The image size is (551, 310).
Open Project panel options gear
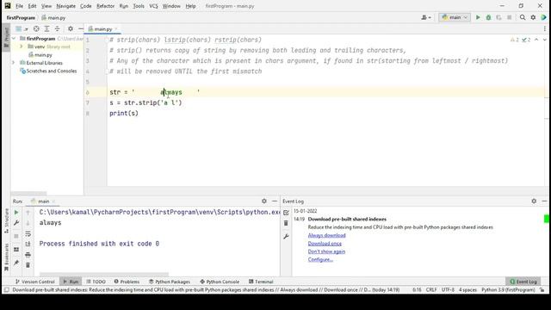tap(71, 28)
